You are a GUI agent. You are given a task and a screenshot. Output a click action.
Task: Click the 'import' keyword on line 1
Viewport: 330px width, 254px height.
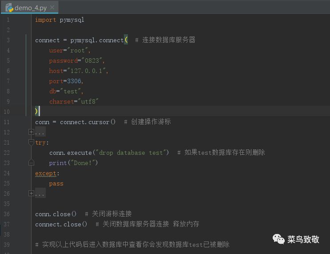(45, 20)
